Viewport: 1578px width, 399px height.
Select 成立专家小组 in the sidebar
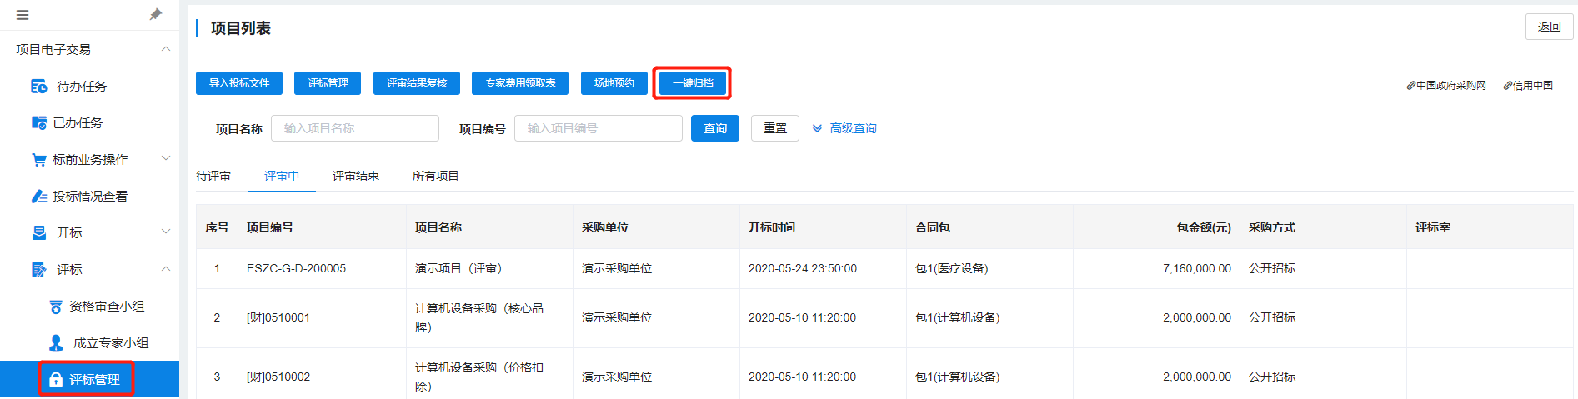[x=110, y=343]
